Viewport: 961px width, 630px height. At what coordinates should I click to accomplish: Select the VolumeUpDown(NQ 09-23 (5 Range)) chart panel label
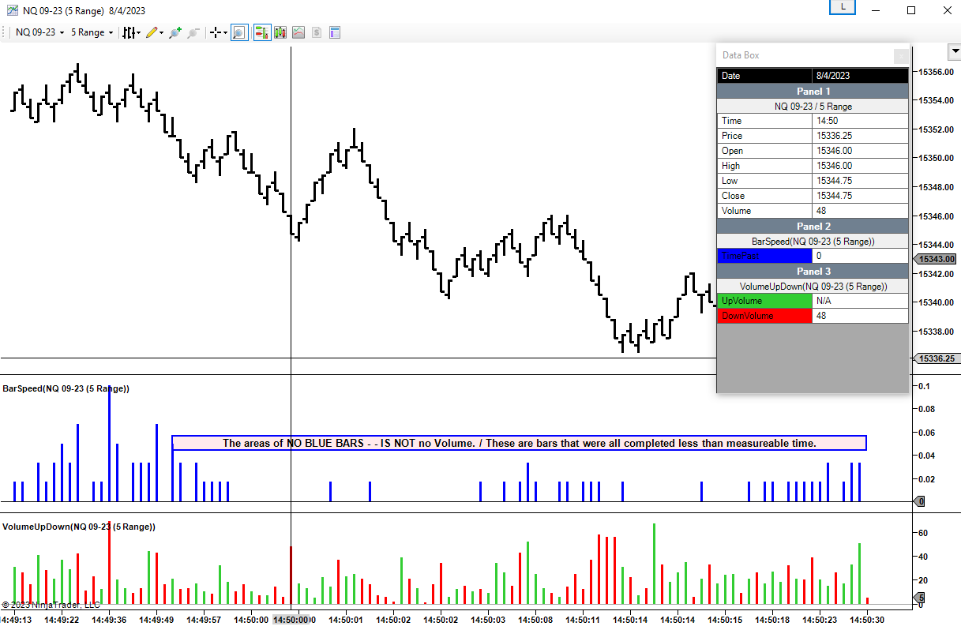click(x=79, y=526)
